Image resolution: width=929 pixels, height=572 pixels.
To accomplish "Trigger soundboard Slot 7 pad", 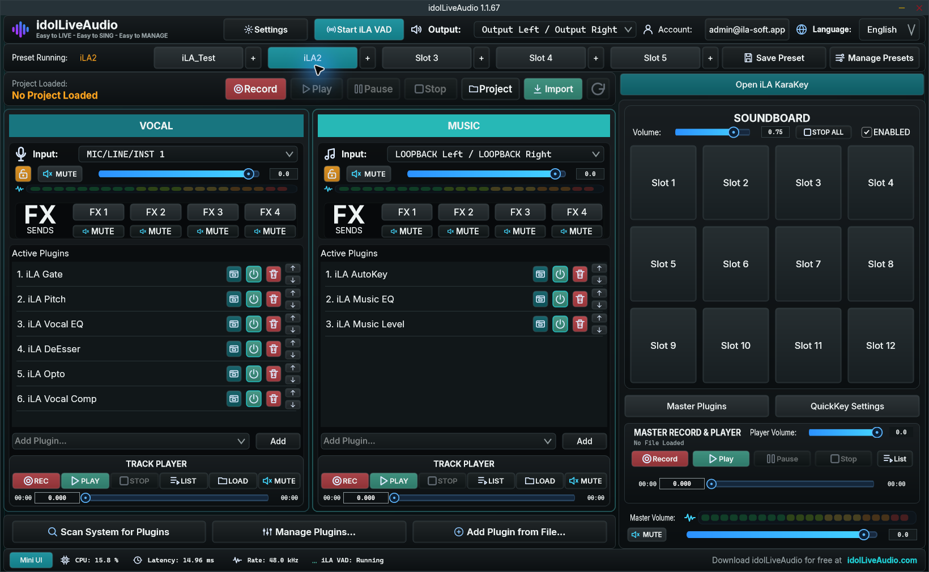I will [808, 264].
